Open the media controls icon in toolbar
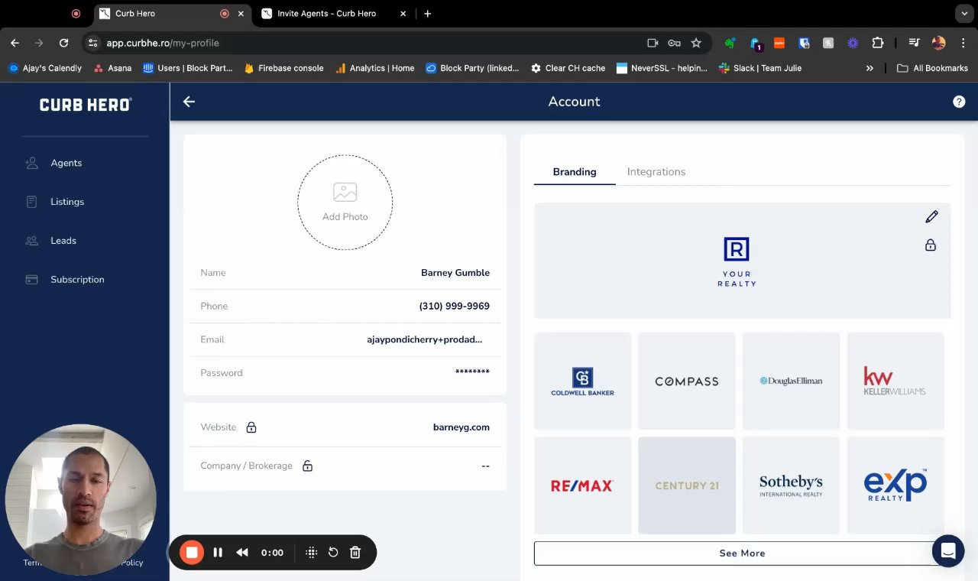978x581 pixels. [x=914, y=44]
